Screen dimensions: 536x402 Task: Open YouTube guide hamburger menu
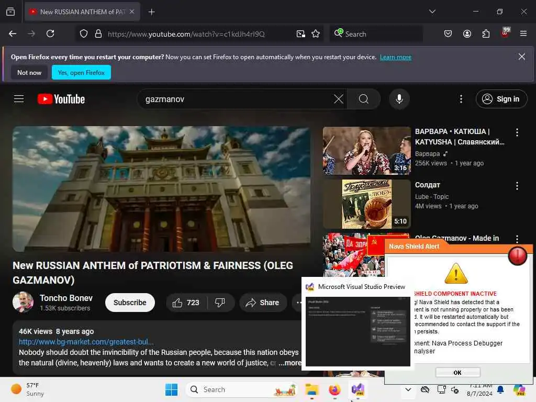point(19,99)
